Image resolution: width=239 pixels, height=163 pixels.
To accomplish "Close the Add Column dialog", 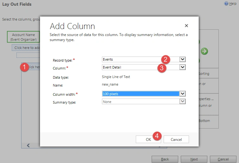I will point(186,26).
